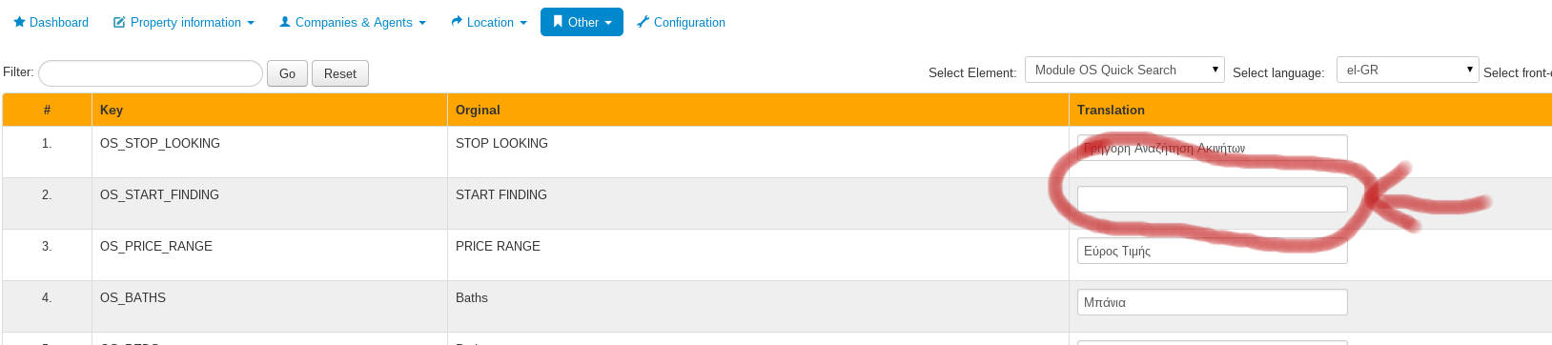The width and height of the screenshot is (1552, 345).
Task: Click the empty OS_START_FINDING translation field
Action: coord(1213,199)
